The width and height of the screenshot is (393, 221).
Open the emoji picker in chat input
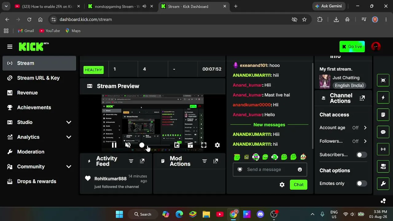click(x=300, y=169)
